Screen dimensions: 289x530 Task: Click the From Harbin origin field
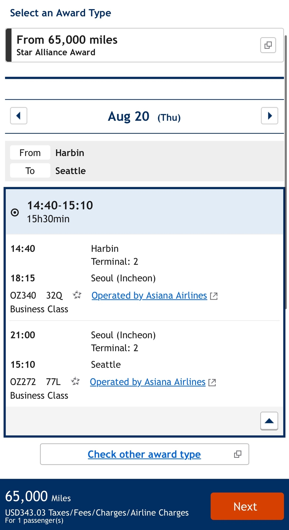(70, 153)
